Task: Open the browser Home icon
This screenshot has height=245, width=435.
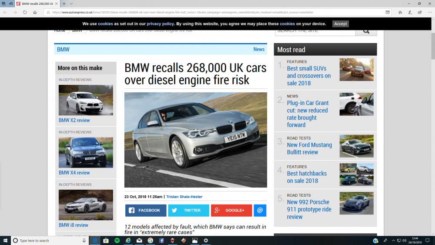Action: coord(35,12)
